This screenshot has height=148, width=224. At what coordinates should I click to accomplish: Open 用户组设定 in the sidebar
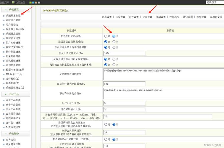[12, 25]
